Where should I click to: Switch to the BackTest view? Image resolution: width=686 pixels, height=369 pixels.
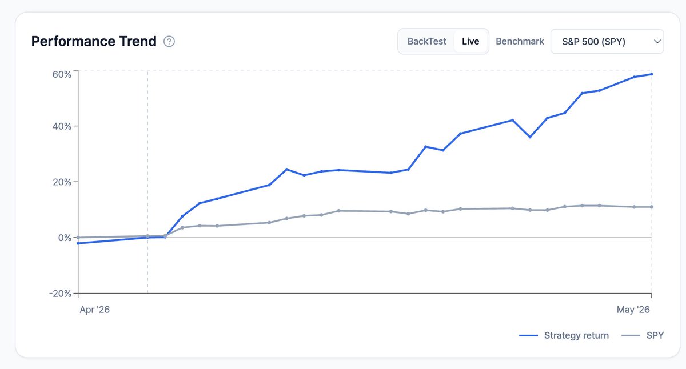(426, 42)
